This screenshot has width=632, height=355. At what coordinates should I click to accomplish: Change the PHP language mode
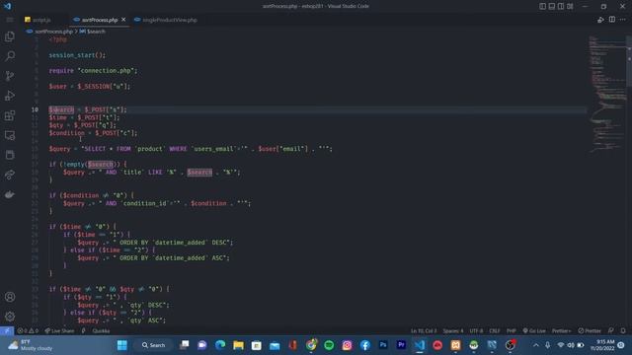point(512,331)
